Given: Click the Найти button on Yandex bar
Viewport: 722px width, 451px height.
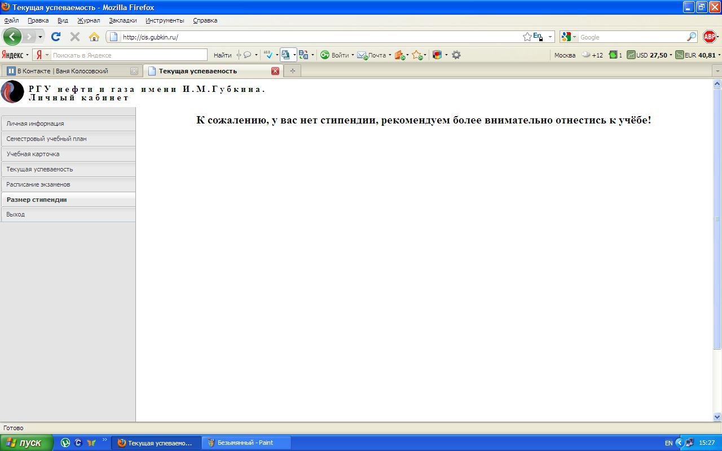Looking at the screenshot, I should 222,55.
